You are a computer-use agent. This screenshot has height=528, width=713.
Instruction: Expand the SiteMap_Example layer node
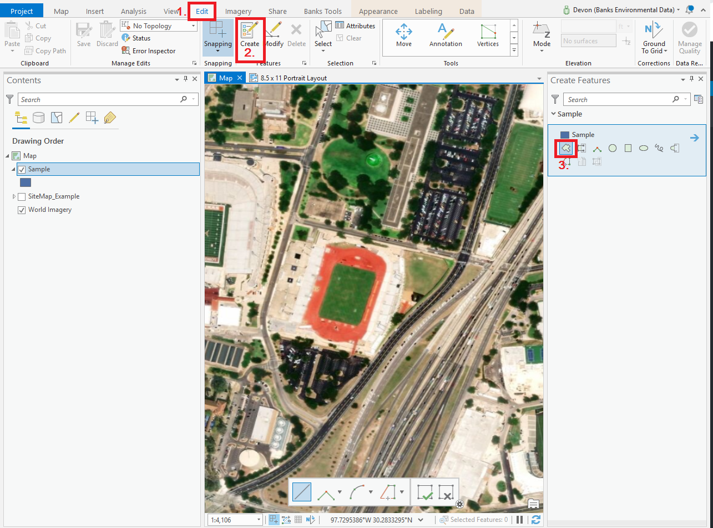[14, 196]
